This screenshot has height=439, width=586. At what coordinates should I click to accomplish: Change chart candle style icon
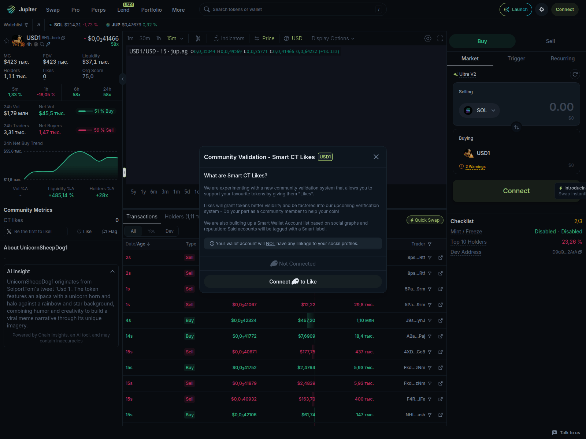198,38
